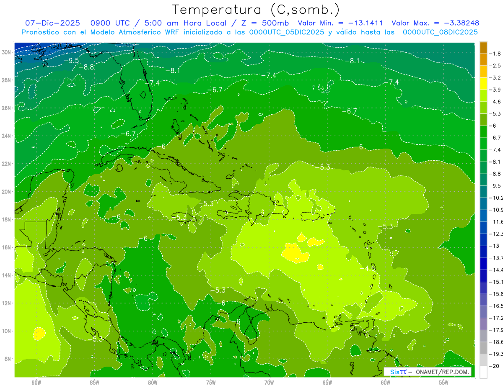
Task: Click the -10.9 color bar label
Action: coord(496,210)
